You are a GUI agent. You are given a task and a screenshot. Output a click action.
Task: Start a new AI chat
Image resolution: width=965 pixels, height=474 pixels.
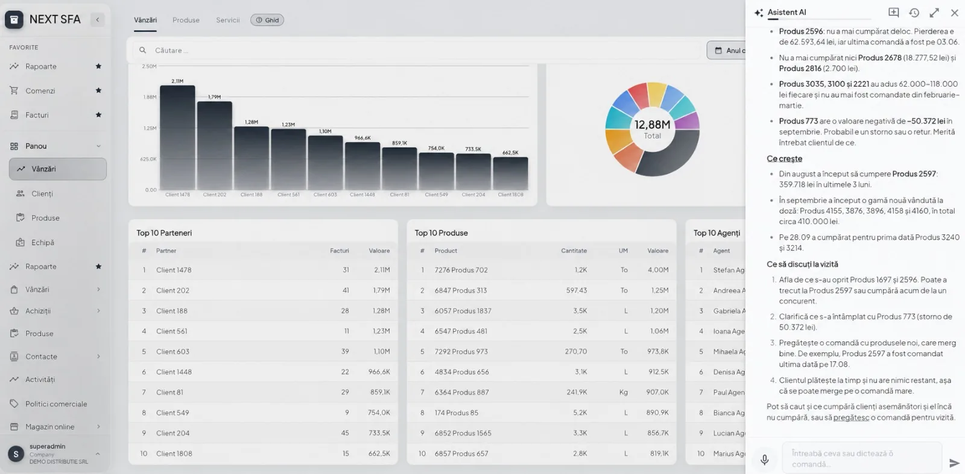[x=894, y=12]
